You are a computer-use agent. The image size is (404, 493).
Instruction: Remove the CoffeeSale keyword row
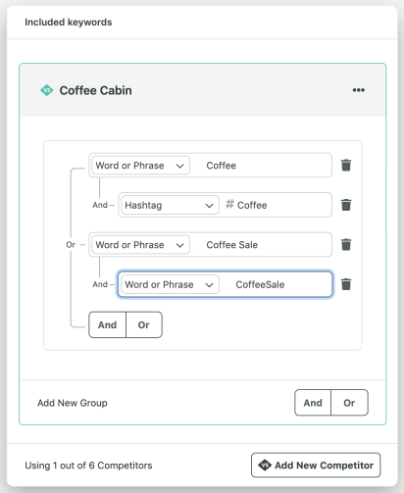[346, 284]
